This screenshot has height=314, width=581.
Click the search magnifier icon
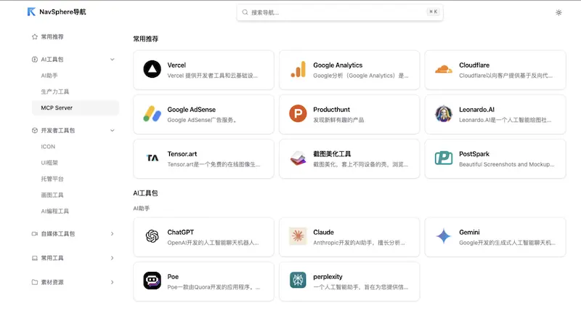point(245,12)
